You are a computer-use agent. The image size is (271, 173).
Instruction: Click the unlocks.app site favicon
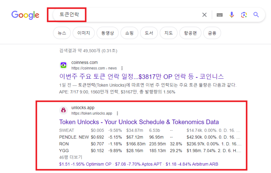pyautogui.click(x=63, y=110)
